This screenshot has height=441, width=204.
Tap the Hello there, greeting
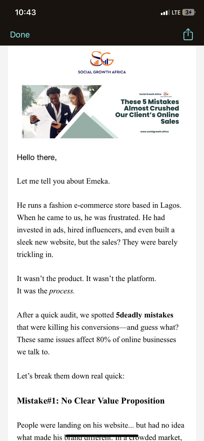(37, 157)
